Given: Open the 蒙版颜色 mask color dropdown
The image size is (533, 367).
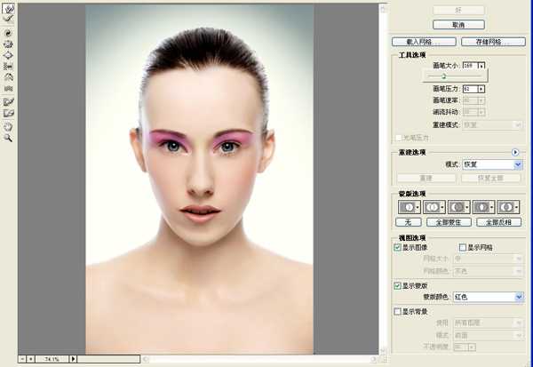Looking at the screenshot, I should pyautogui.click(x=489, y=297).
